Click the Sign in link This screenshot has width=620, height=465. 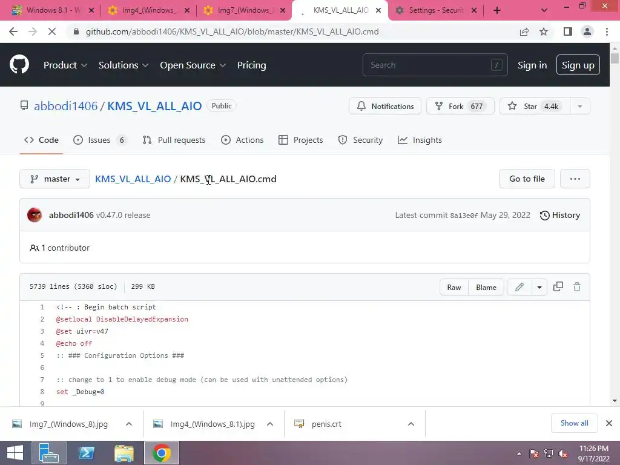(532, 65)
